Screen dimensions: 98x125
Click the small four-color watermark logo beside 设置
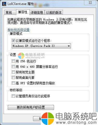point(21,56)
